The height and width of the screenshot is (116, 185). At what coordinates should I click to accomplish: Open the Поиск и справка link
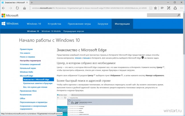point(27,57)
